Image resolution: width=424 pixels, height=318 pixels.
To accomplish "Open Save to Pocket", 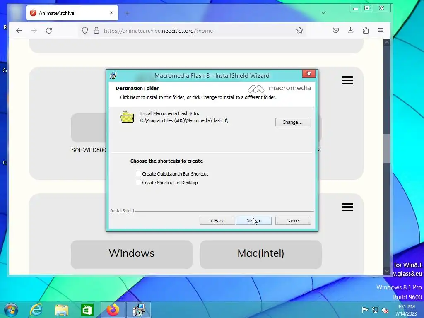I will [x=335, y=30].
